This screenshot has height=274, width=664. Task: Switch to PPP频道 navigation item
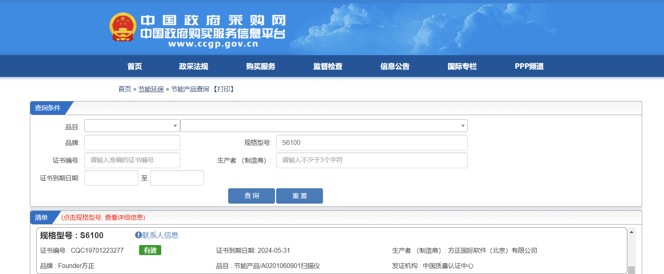coord(529,66)
